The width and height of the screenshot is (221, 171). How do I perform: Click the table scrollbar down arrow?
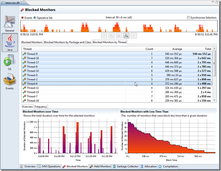(214, 100)
